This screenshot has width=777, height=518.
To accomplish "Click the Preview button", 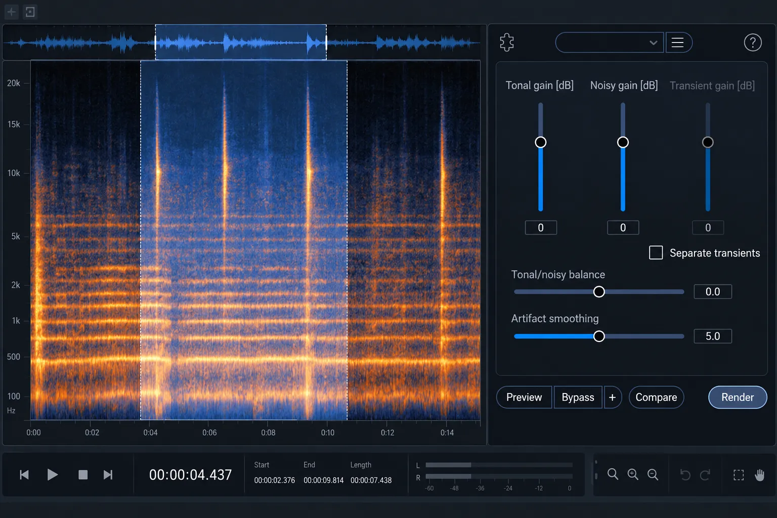I will 524,397.
